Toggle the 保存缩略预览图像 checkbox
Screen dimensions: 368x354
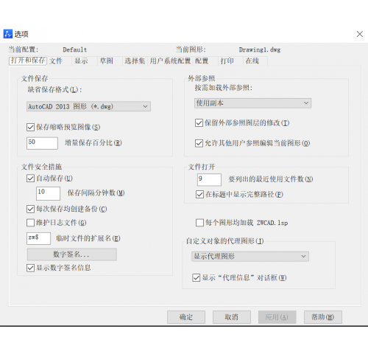click(x=30, y=127)
